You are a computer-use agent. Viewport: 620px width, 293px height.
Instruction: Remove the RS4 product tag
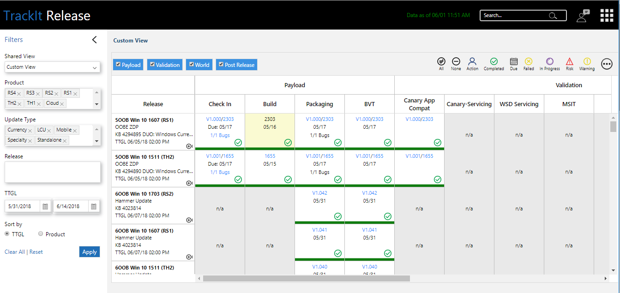19,94
